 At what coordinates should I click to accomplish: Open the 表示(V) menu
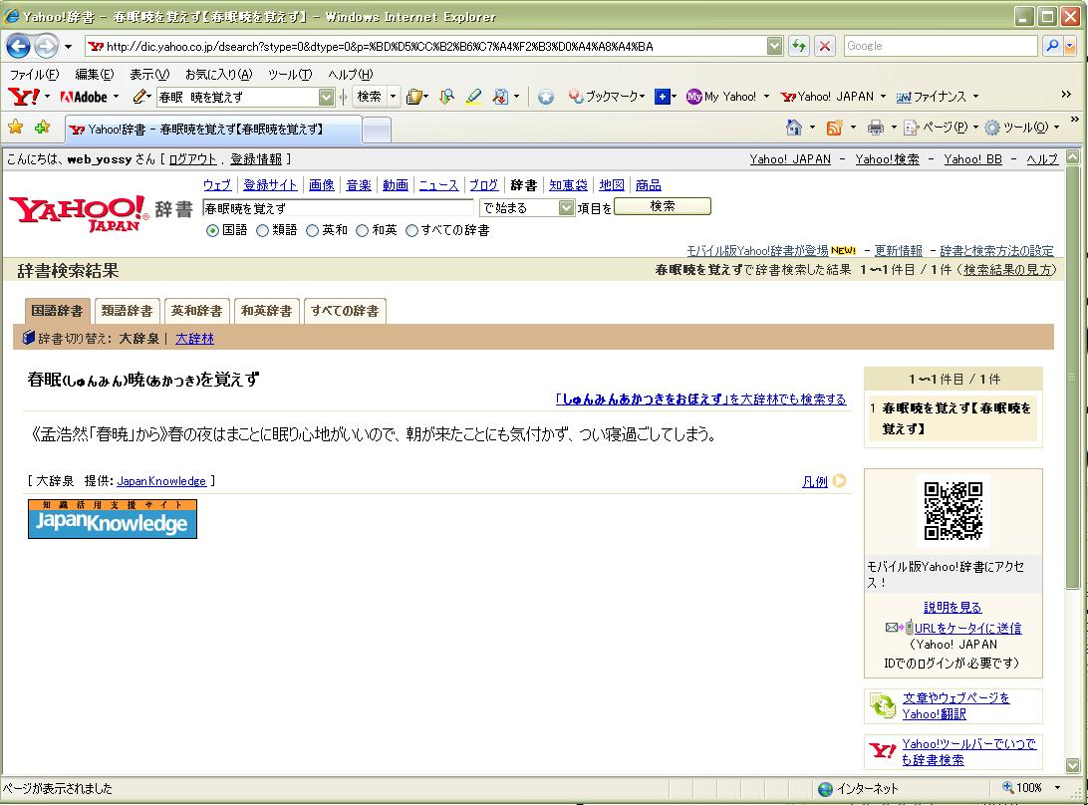click(149, 75)
